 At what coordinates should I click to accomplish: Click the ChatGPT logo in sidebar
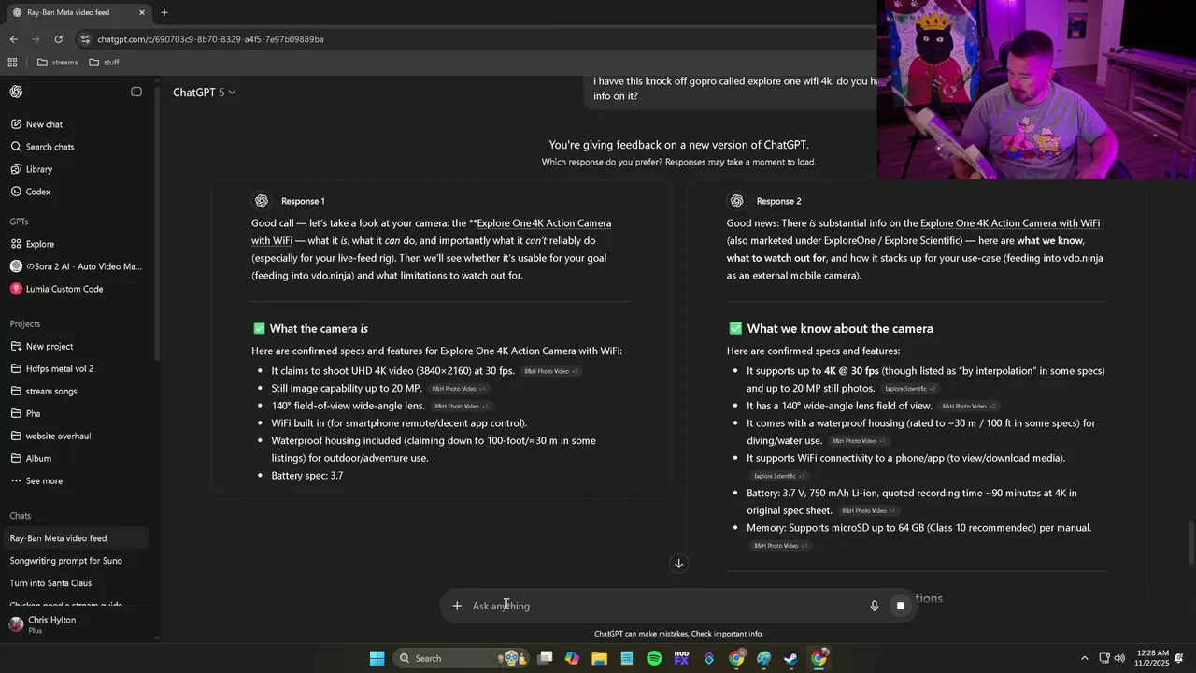pos(16,92)
